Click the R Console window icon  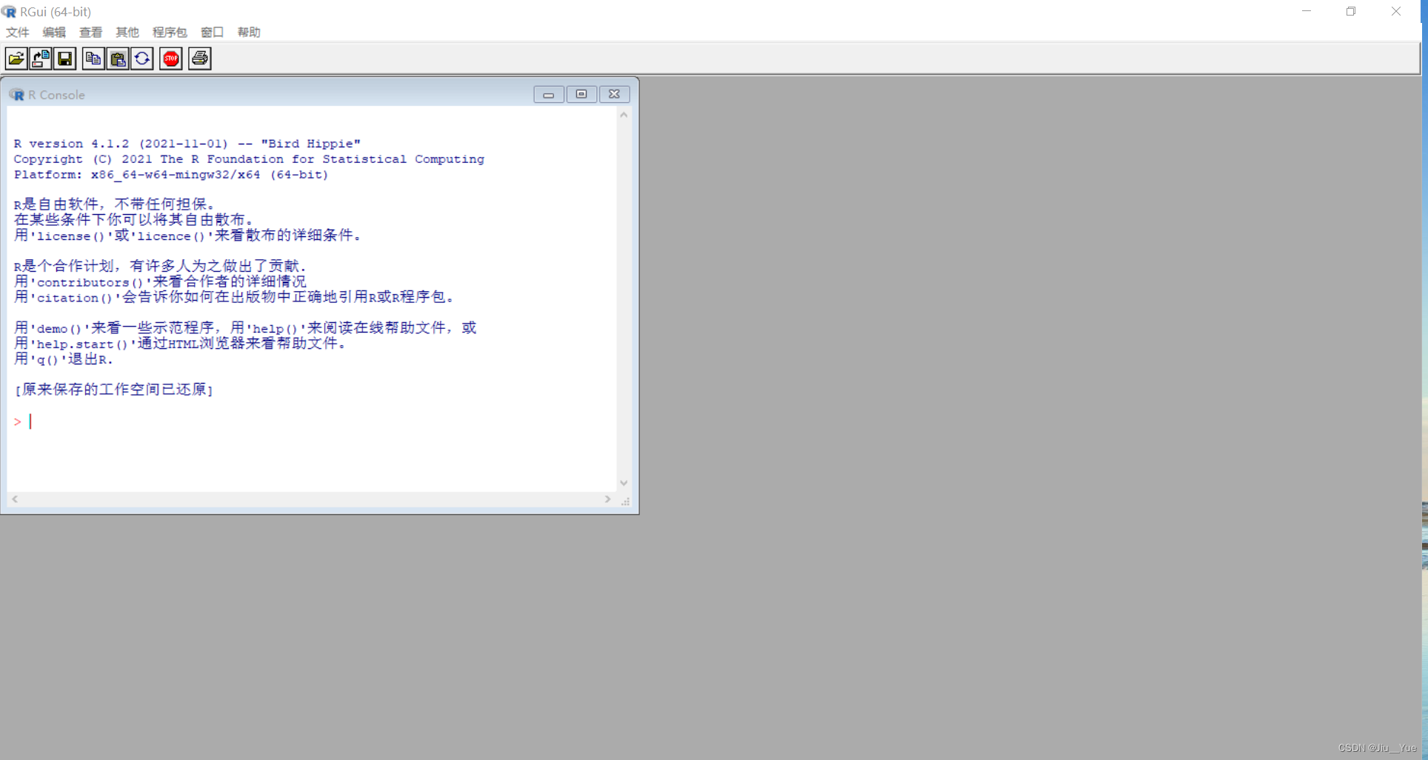pos(16,95)
